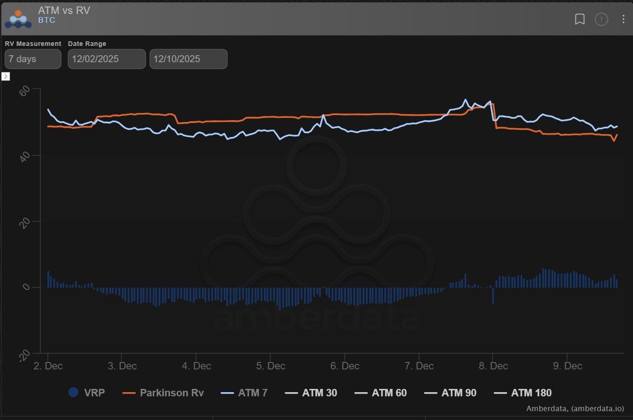Open the end date picker 12/10/2025

[188, 59]
